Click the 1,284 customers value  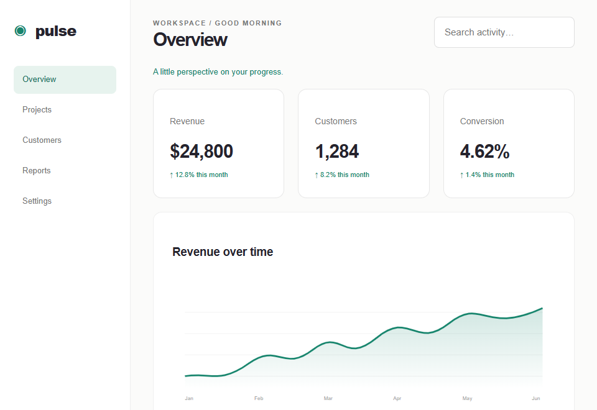pyautogui.click(x=337, y=152)
